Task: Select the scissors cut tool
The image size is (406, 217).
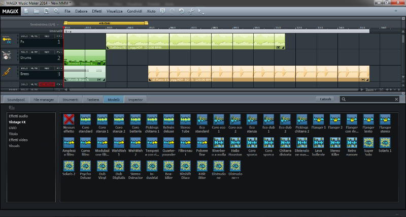Action: [x=190, y=11]
